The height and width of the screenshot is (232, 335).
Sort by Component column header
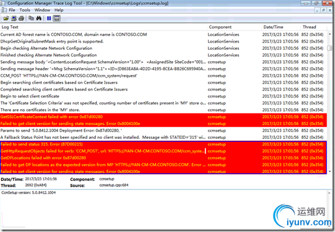[234, 27]
